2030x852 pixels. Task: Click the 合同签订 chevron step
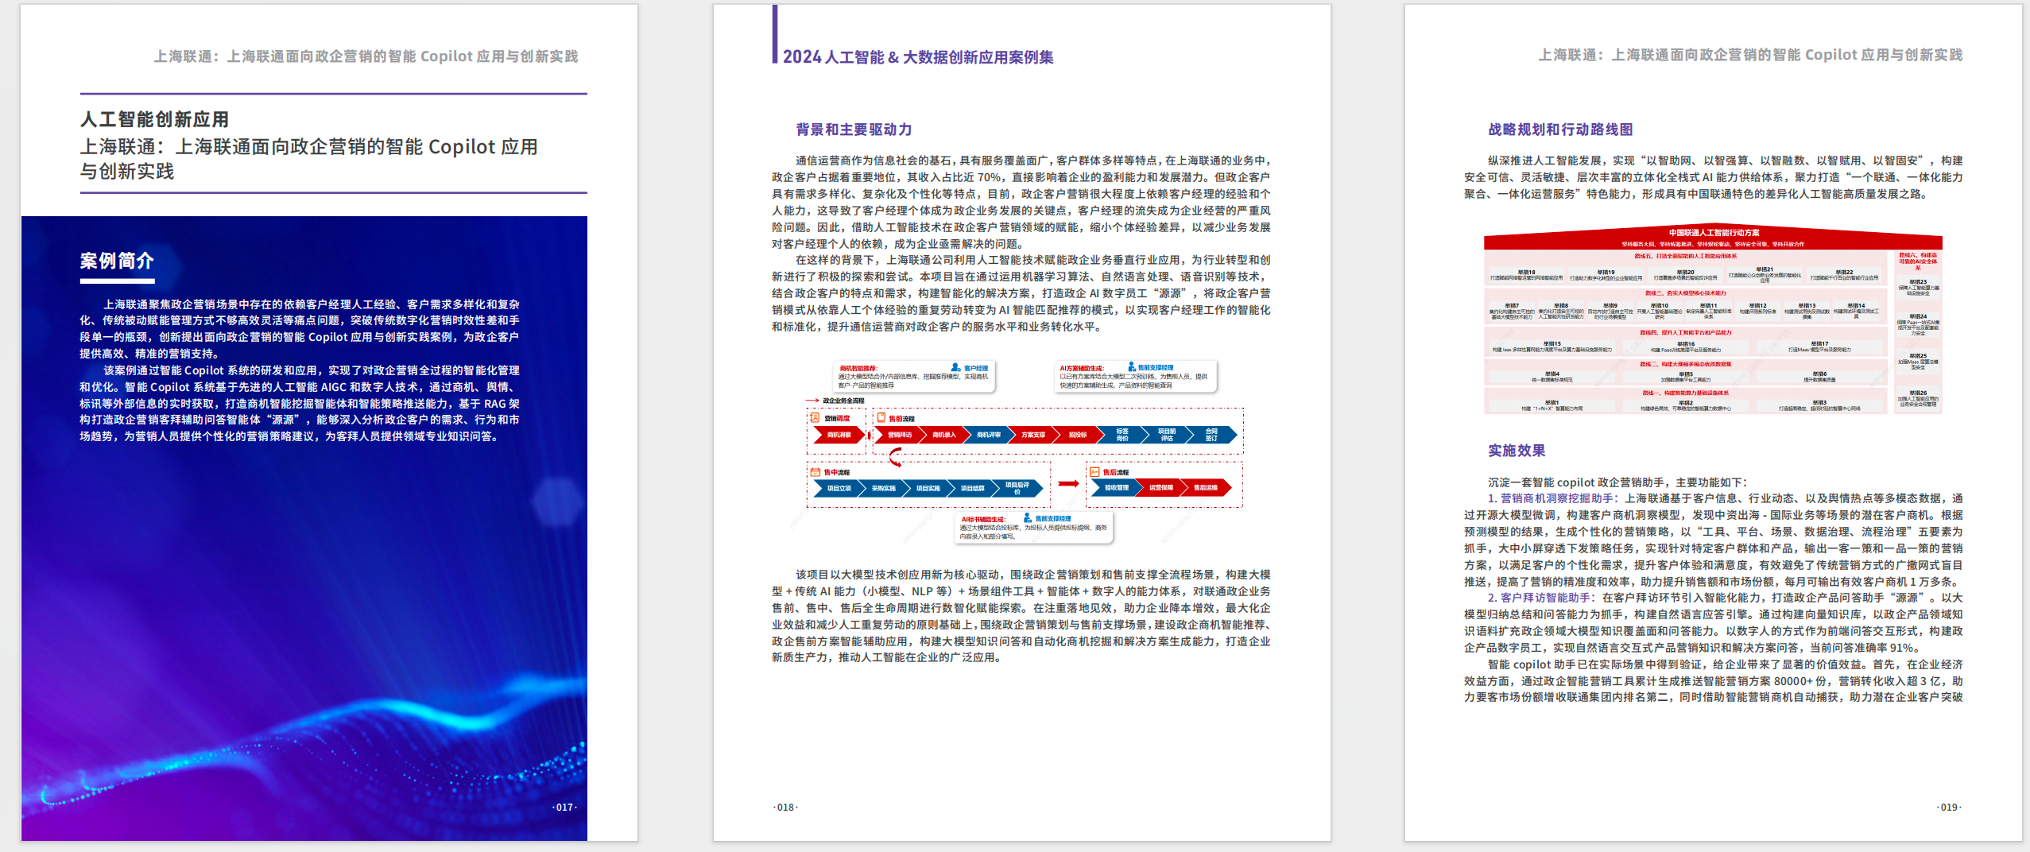(1211, 435)
